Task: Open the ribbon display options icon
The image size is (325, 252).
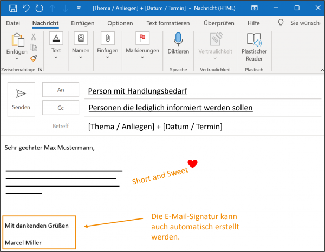Action: point(255,8)
